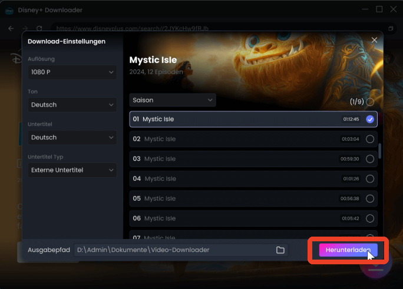
Task: Click the 01:03:04 duration label
Action: tap(351, 139)
